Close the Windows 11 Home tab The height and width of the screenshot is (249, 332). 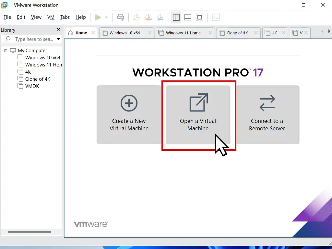click(210, 33)
